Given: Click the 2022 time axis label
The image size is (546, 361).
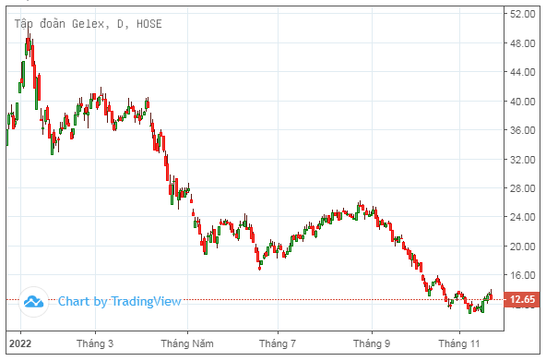Looking at the screenshot, I should (20, 344).
